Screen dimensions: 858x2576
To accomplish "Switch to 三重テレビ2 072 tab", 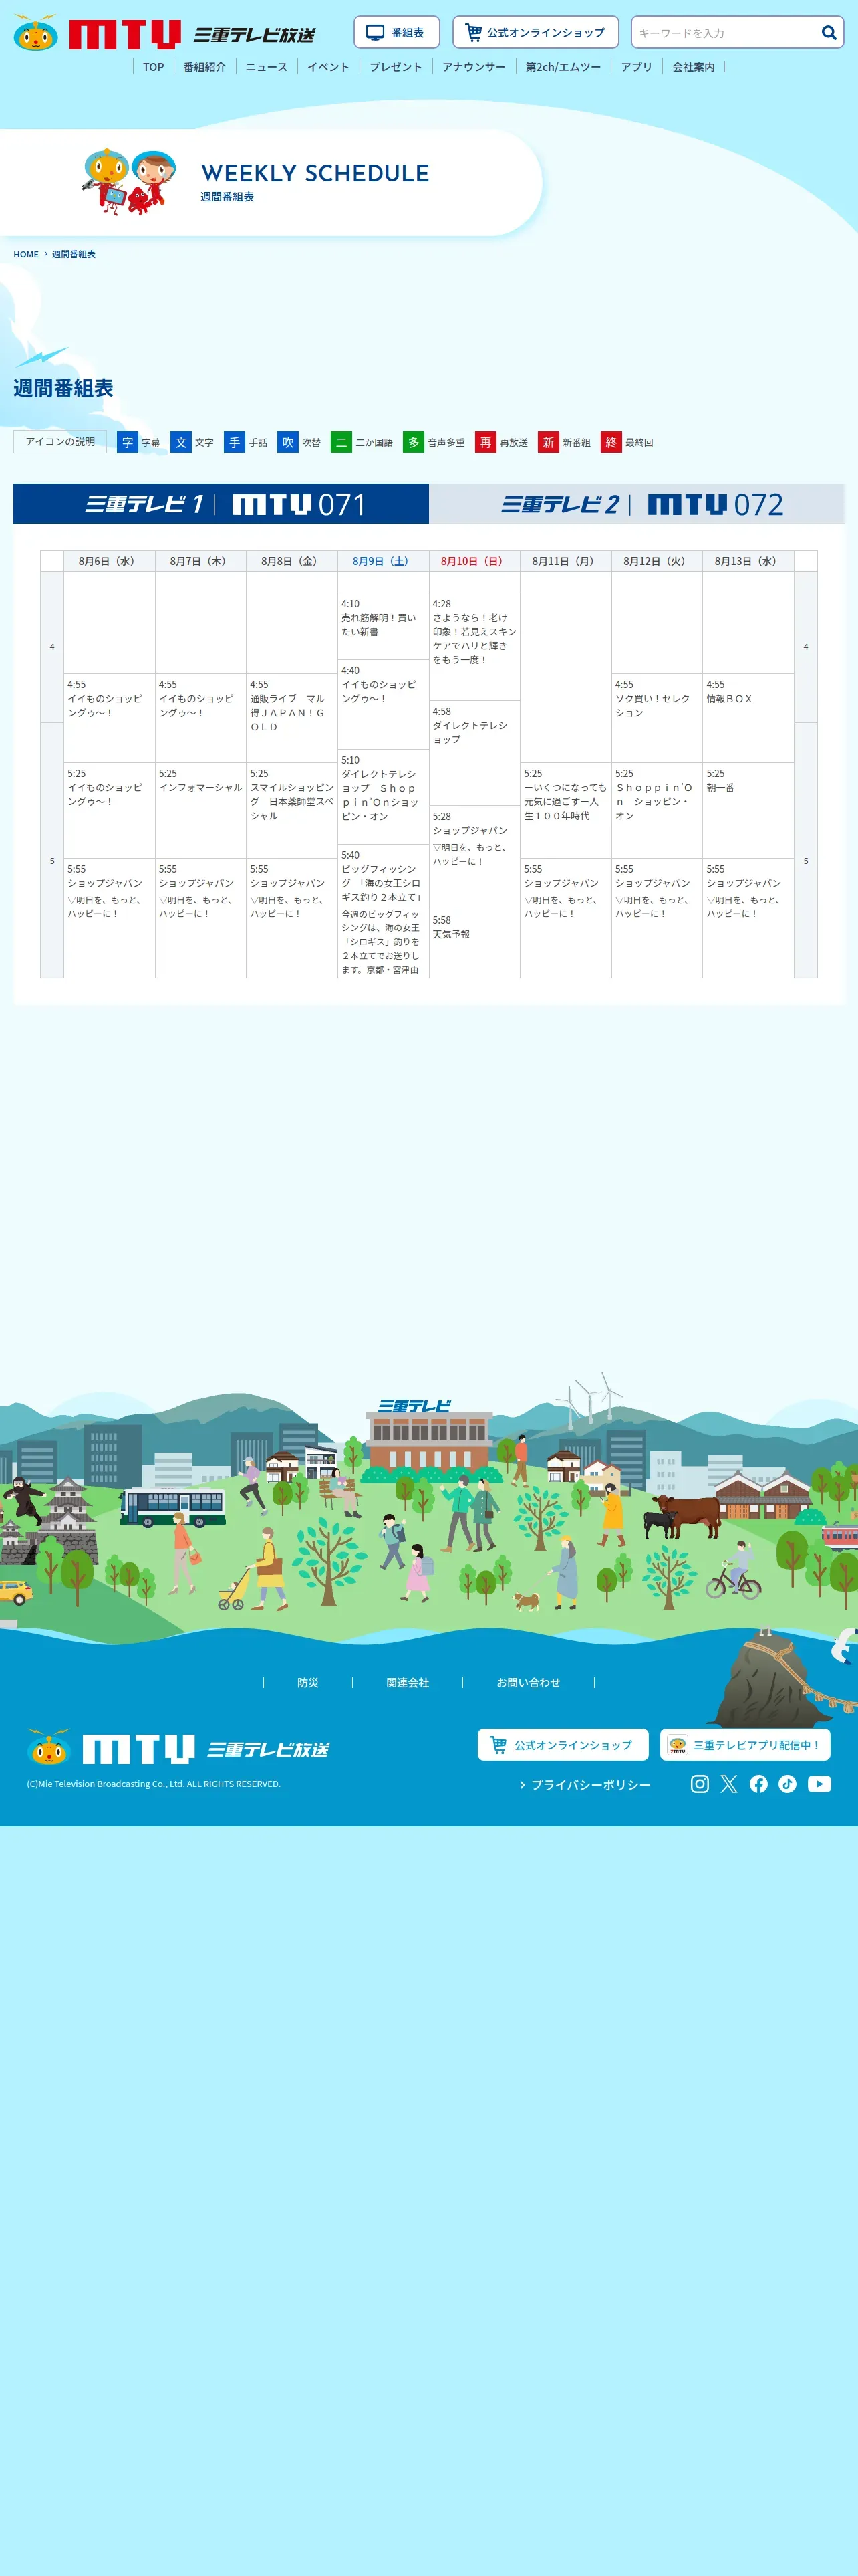I will [x=637, y=504].
